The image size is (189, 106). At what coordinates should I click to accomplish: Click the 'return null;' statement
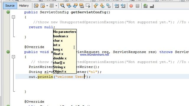click(x=42, y=27)
